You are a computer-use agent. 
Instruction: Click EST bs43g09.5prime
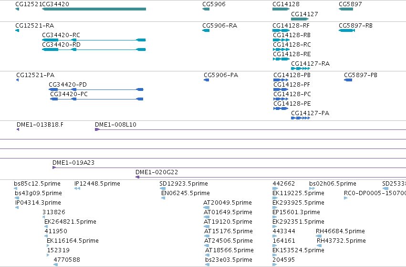[17, 198]
